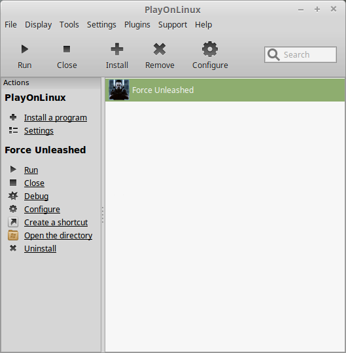346x353 pixels.
Task: Click X icon beside Uninstall
Action: pos(13,248)
